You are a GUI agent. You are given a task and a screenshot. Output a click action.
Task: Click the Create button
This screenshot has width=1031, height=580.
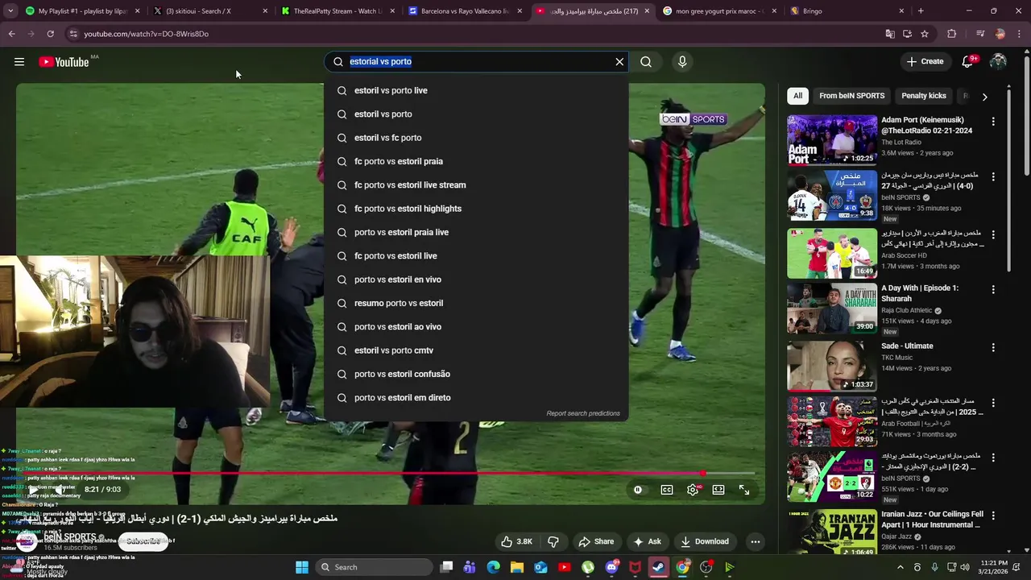tap(925, 62)
